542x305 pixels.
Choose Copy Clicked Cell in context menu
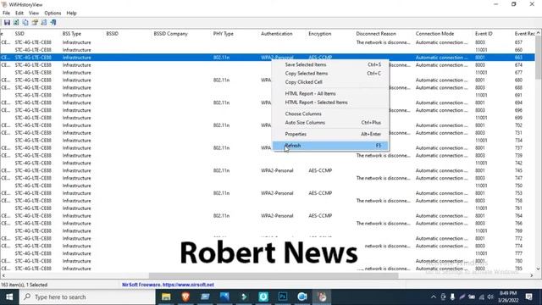click(x=330, y=82)
